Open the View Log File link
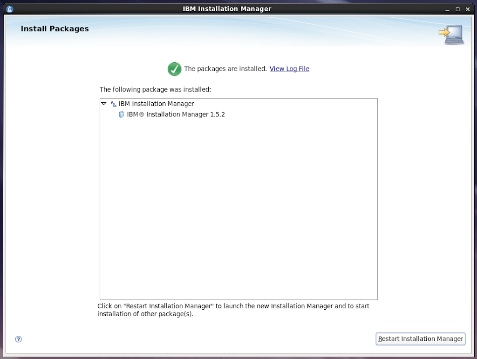This screenshot has width=477, height=359. tap(289, 69)
